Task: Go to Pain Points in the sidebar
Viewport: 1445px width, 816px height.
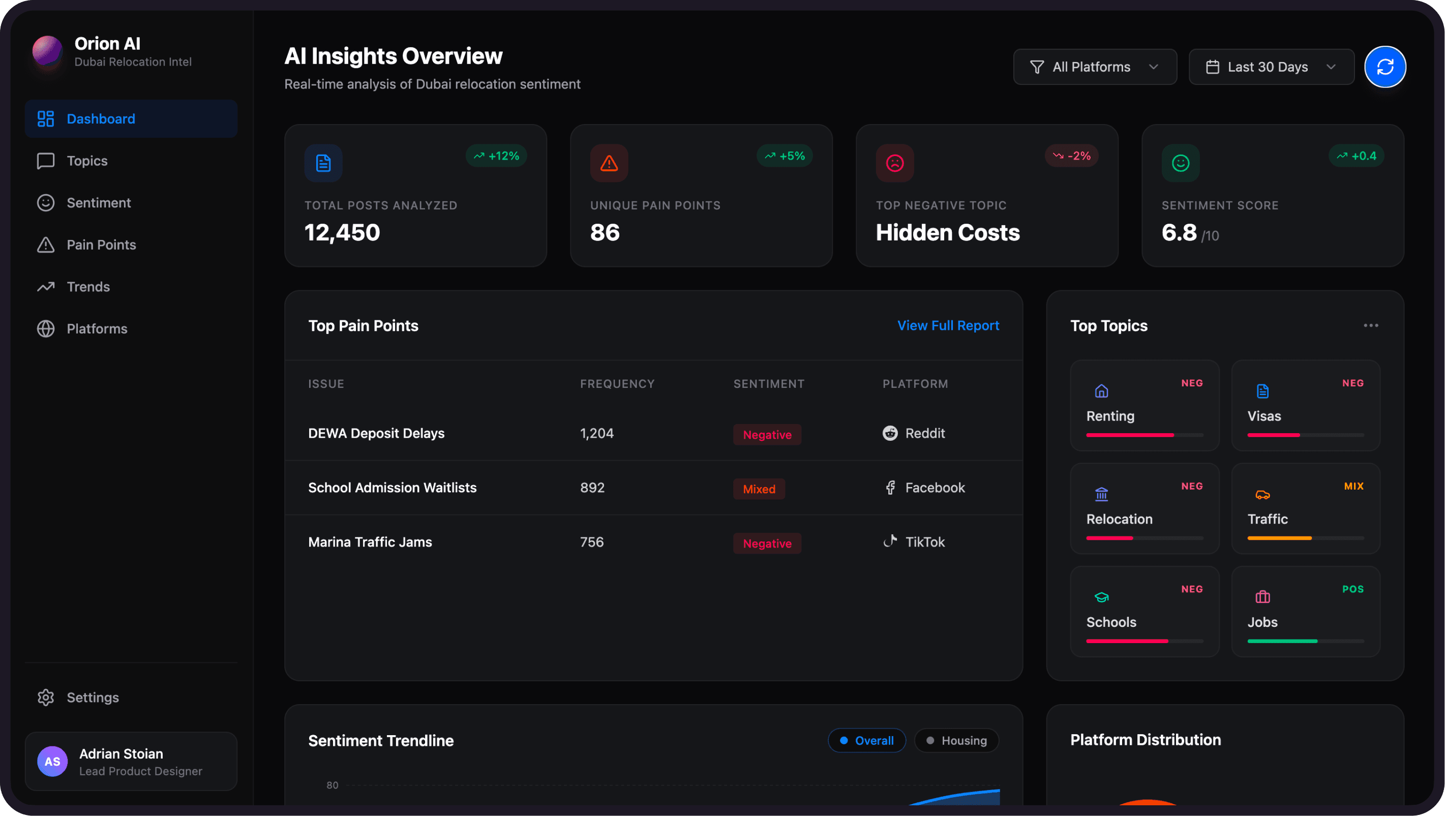Action: tap(101, 245)
